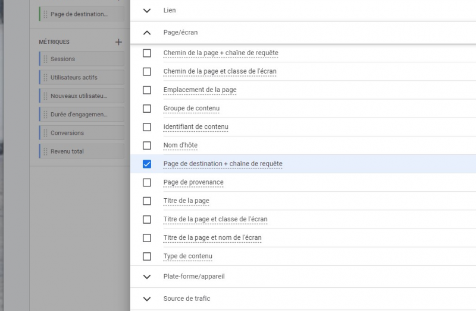Grab the Revenu total drag handle
Screen dimensions: 476x311
click(x=46, y=151)
